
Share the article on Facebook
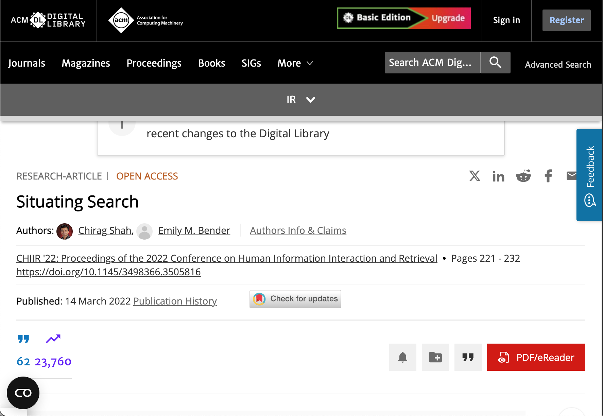[x=548, y=176]
